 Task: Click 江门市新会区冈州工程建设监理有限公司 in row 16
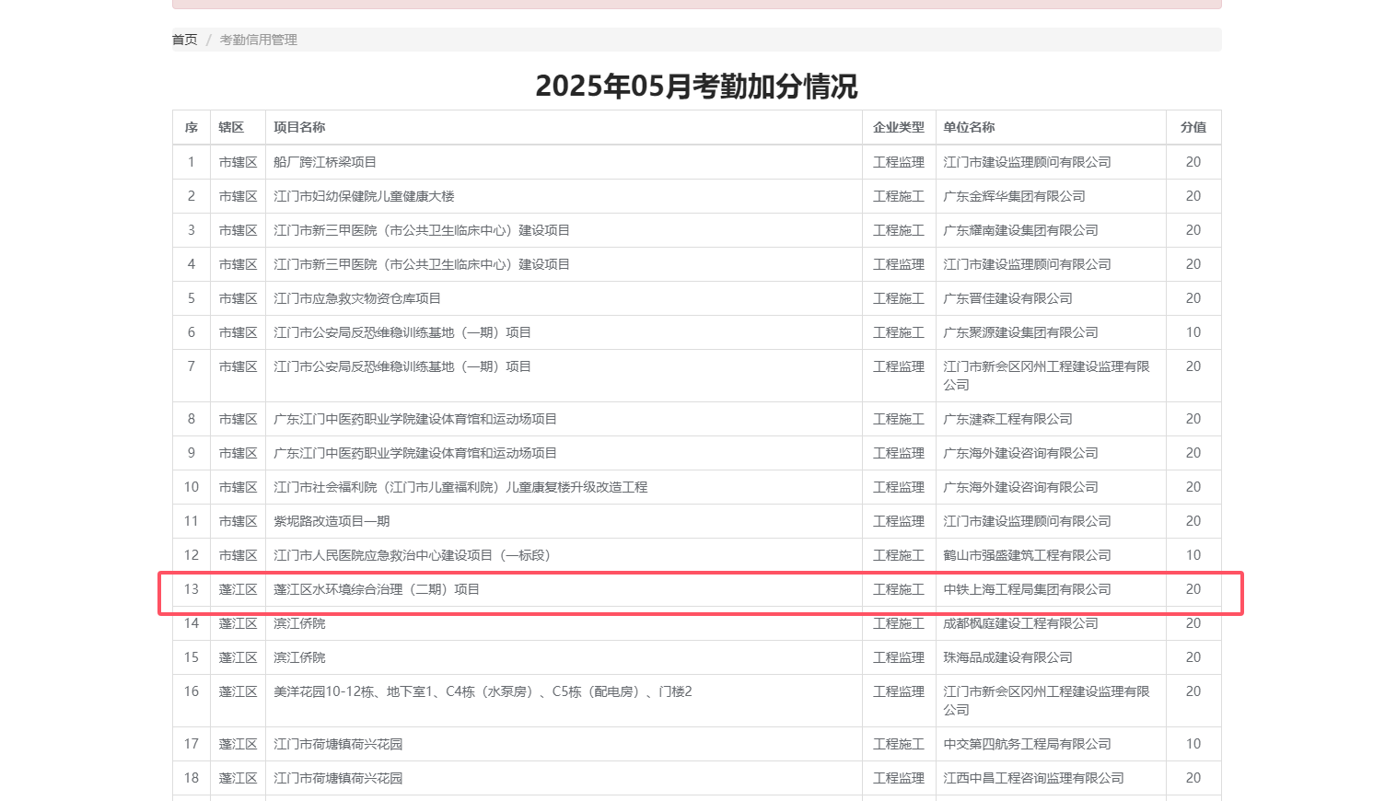click(x=1046, y=701)
